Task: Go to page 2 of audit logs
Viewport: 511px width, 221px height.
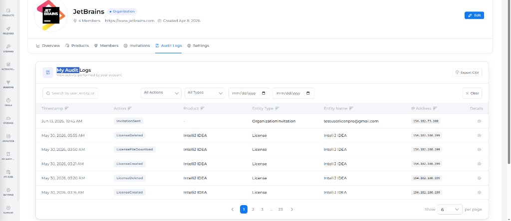Action: [x=253, y=209]
